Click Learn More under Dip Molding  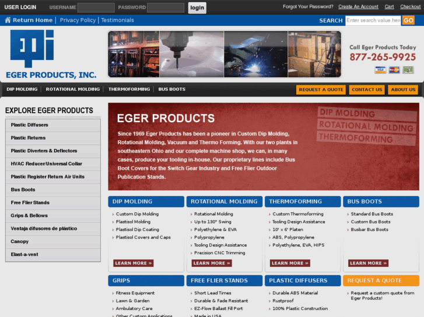click(x=134, y=263)
